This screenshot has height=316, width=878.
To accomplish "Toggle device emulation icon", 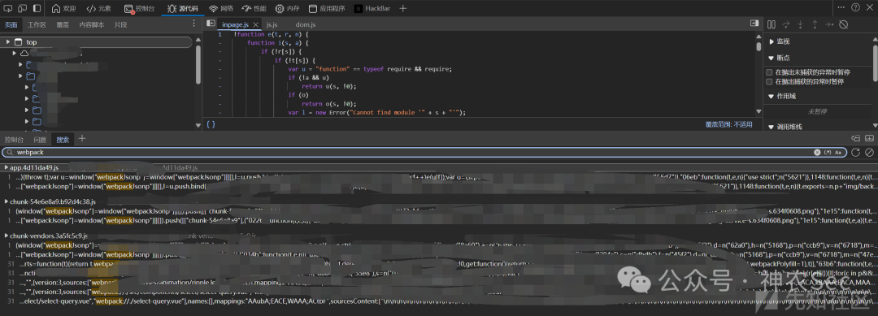I will point(23,8).
